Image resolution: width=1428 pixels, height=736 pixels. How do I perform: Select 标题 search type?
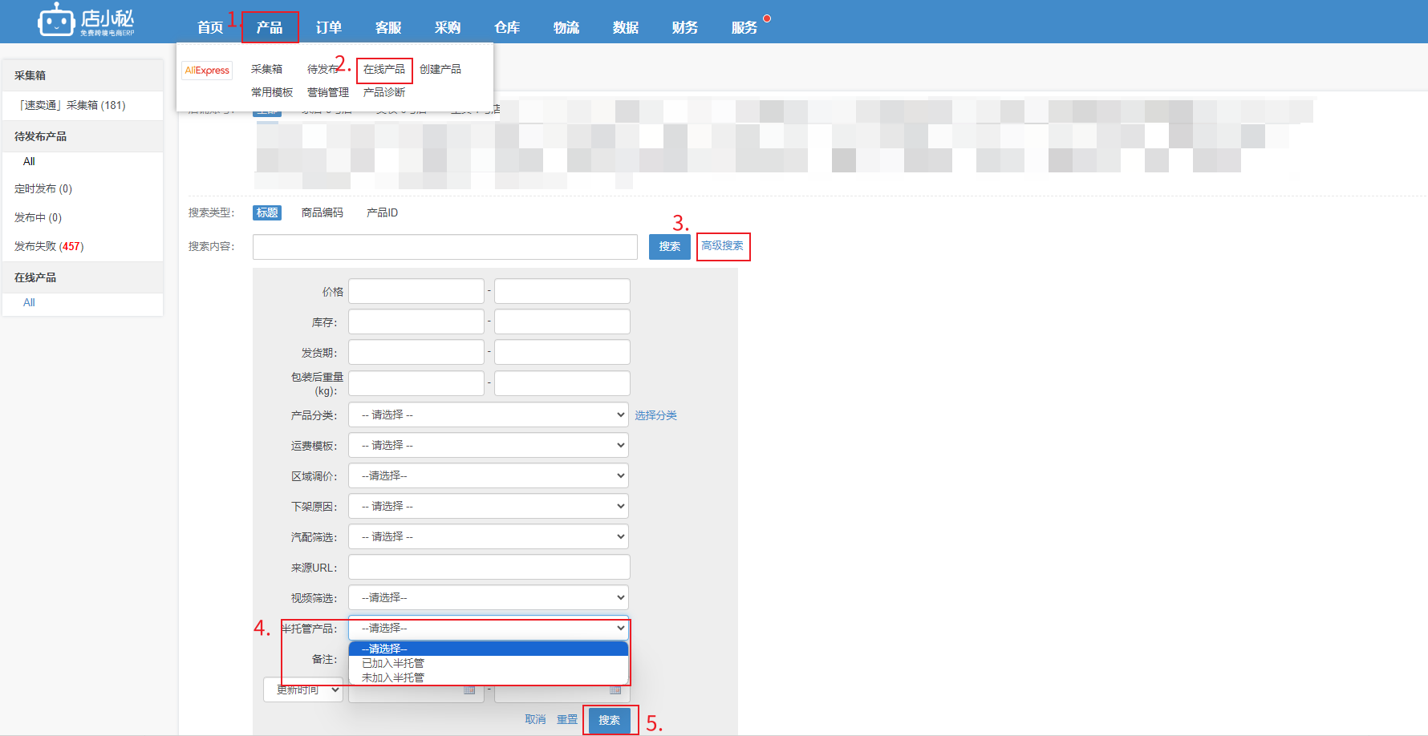[267, 212]
